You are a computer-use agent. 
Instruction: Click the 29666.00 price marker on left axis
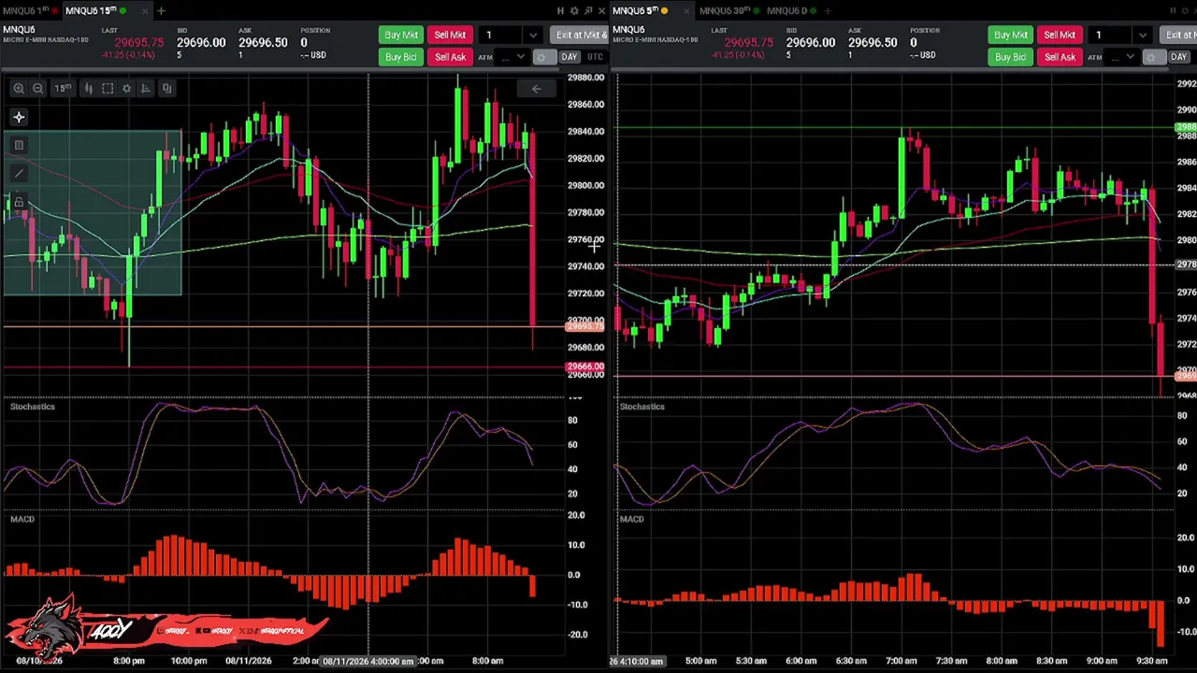pos(585,366)
